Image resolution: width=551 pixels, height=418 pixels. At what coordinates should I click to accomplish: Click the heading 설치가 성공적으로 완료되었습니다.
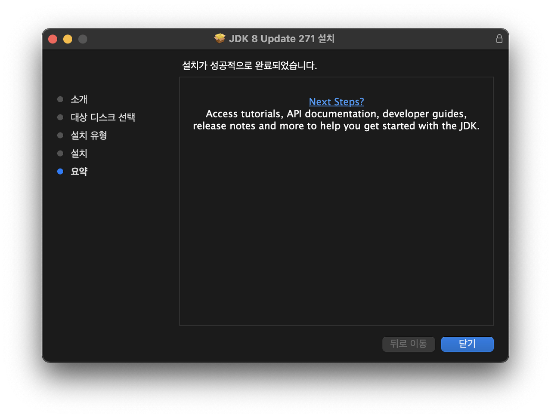[250, 65]
